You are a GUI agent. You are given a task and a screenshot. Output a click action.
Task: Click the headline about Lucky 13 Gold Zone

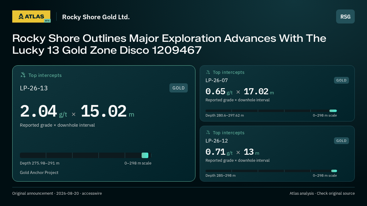(x=169, y=44)
